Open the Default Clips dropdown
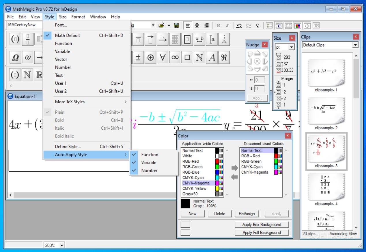Image resolution: width=366 pixels, height=252 pixels. pyautogui.click(x=355, y=45)
